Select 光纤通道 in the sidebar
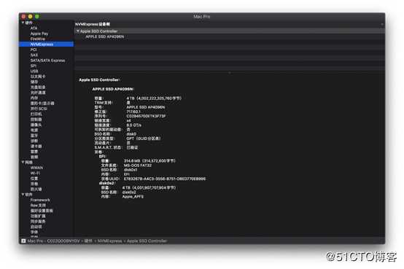 click(x=38, y=93)
